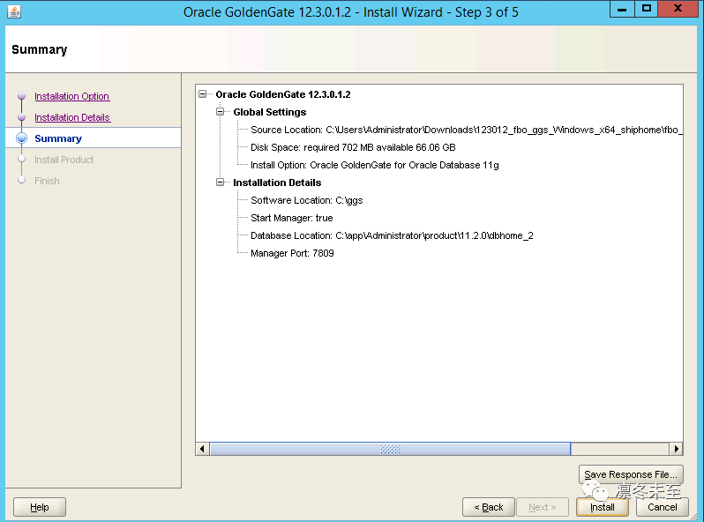704x522 pixels.
Task: Select the Installation Details tree label
Action: (x=277, y=183)
